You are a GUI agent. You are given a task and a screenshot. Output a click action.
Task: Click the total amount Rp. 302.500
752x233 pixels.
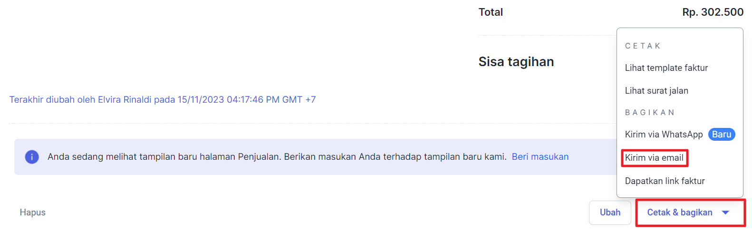713,12
